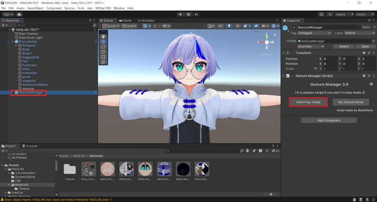Lock the Hierarchy panel
This screenshot has height=202, width=377.
coord(90,20)
